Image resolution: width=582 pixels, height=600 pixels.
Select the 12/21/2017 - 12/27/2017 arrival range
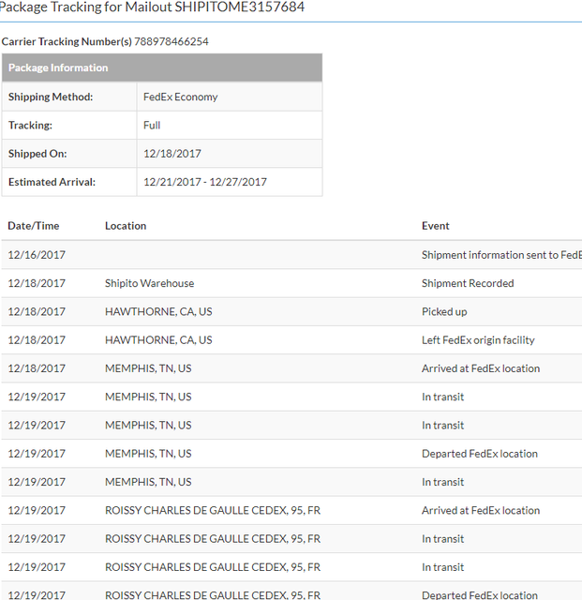(x=205, y=182)
